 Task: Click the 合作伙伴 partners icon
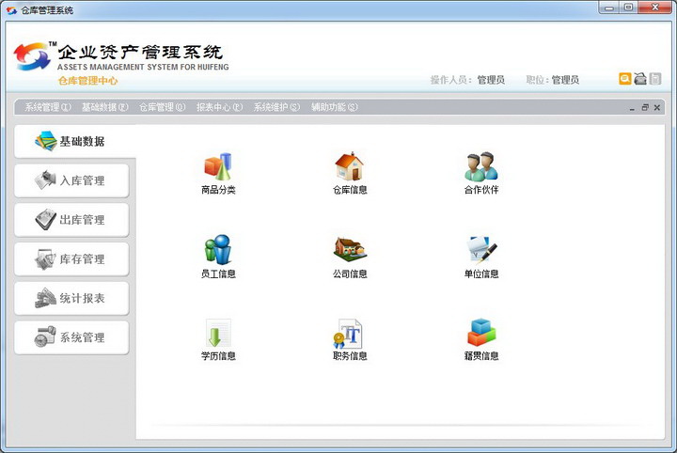pos(480,167)
